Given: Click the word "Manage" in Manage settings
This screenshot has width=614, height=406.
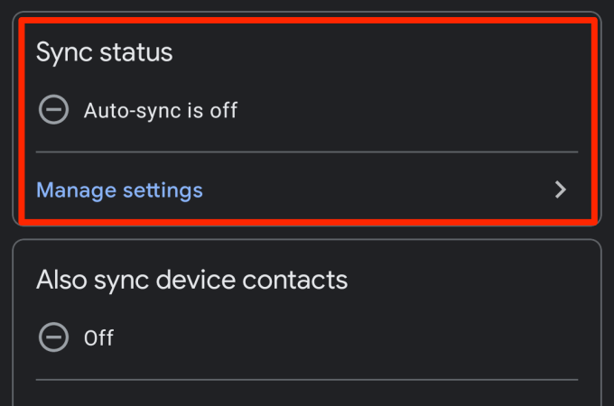Looking at the screenshot, I should (77, 191).
